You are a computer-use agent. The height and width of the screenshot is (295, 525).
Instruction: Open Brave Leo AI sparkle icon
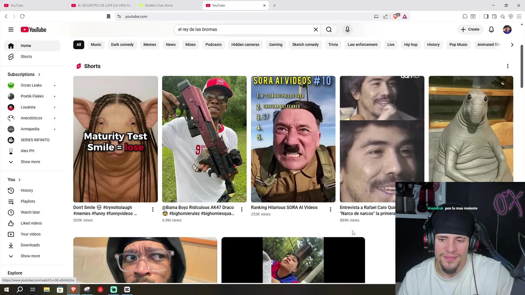click(x=502, y=16)
